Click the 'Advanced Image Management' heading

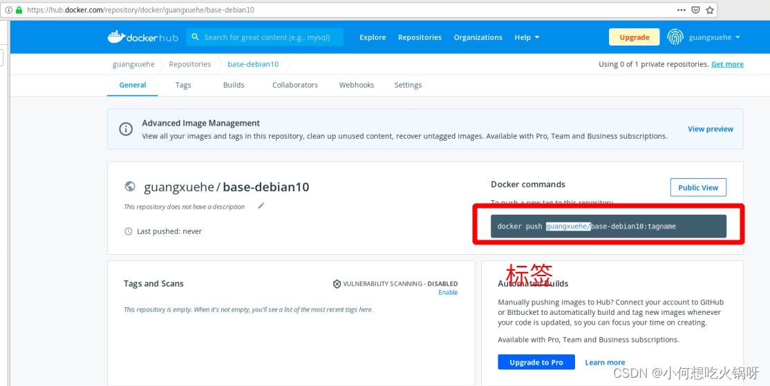[x=201, y=123]
